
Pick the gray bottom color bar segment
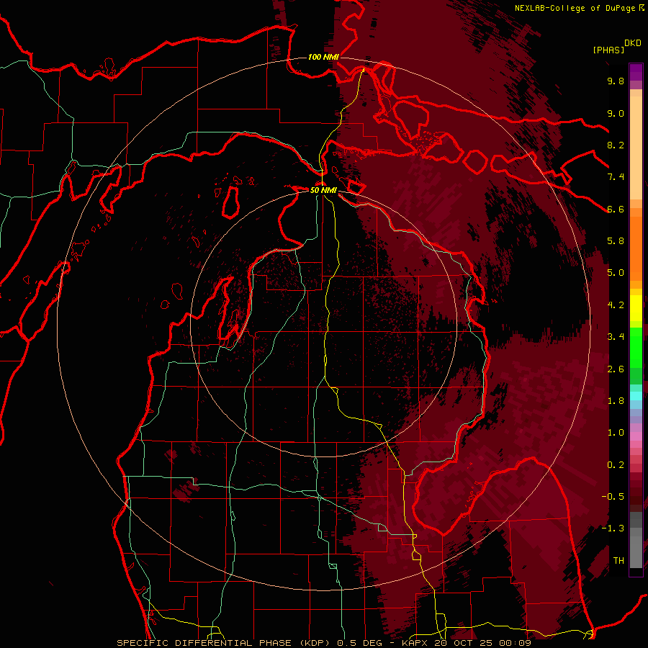(x=636, y=552)
